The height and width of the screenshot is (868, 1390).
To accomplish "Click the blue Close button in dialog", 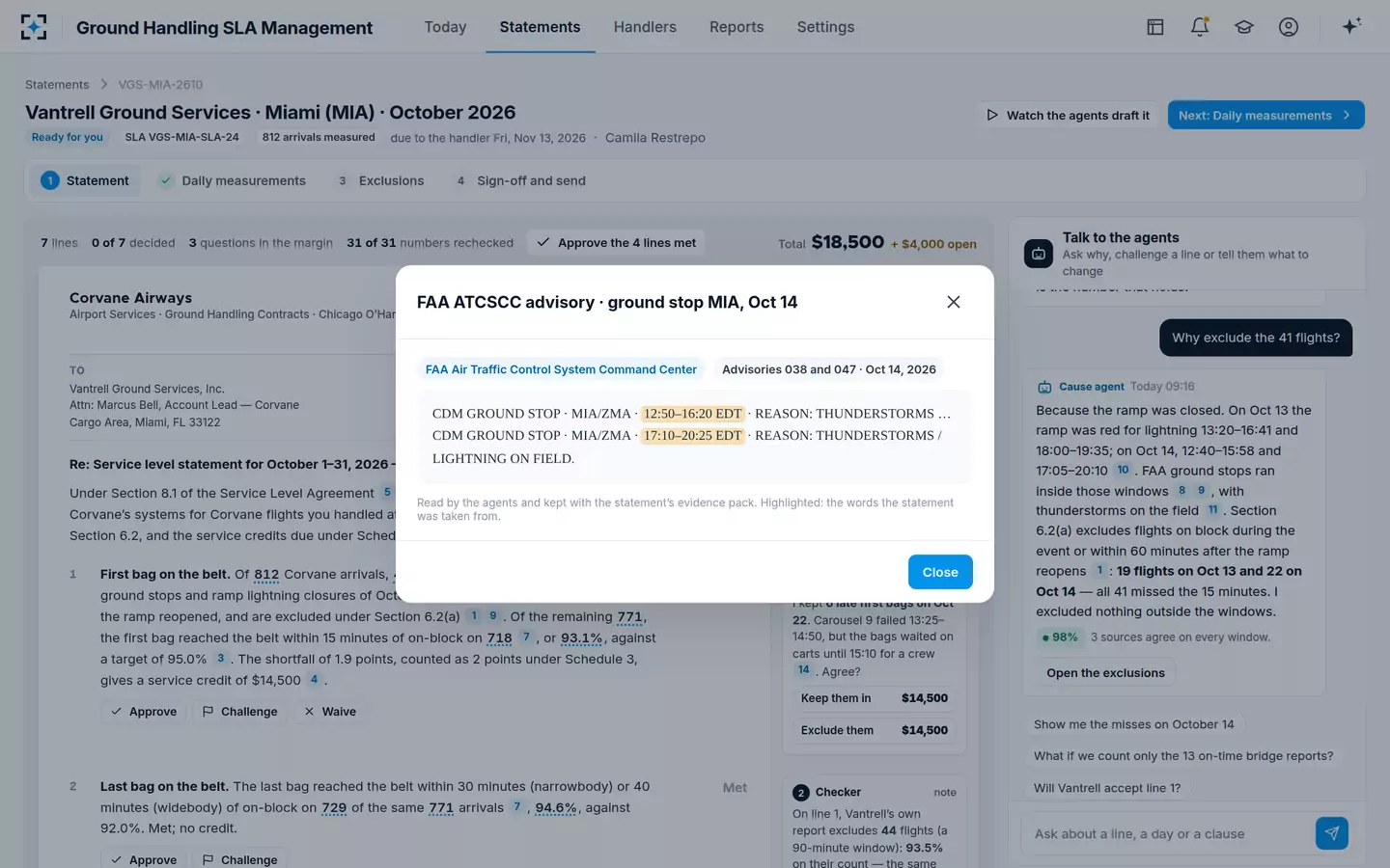I will [x=940, y=572].
